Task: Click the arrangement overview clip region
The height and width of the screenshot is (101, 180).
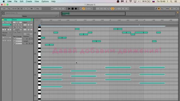Action: pyautogui.click(x=66, y=14)
